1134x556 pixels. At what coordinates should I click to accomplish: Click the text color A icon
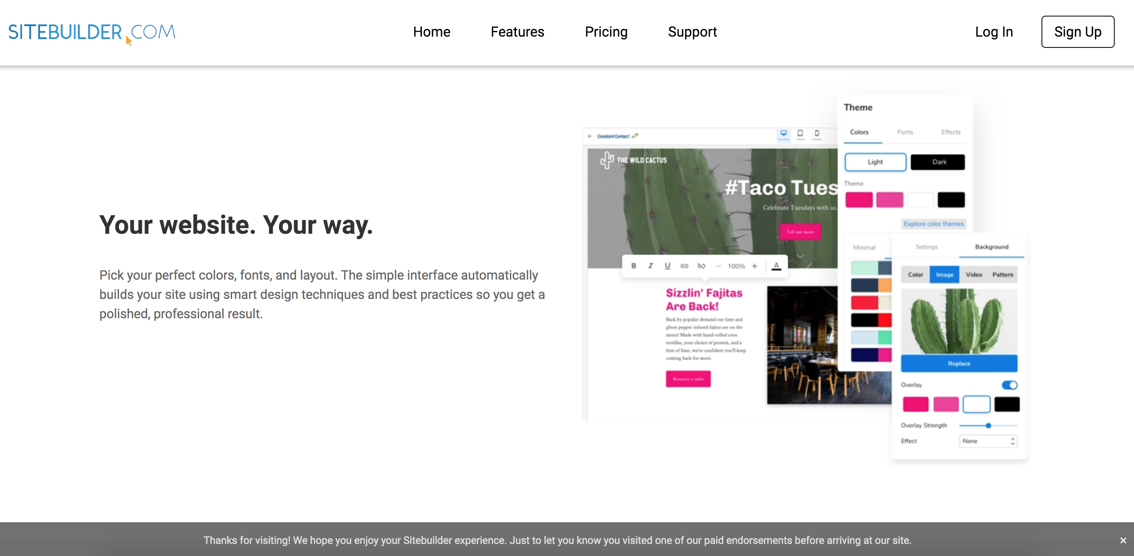click(776, 266)
